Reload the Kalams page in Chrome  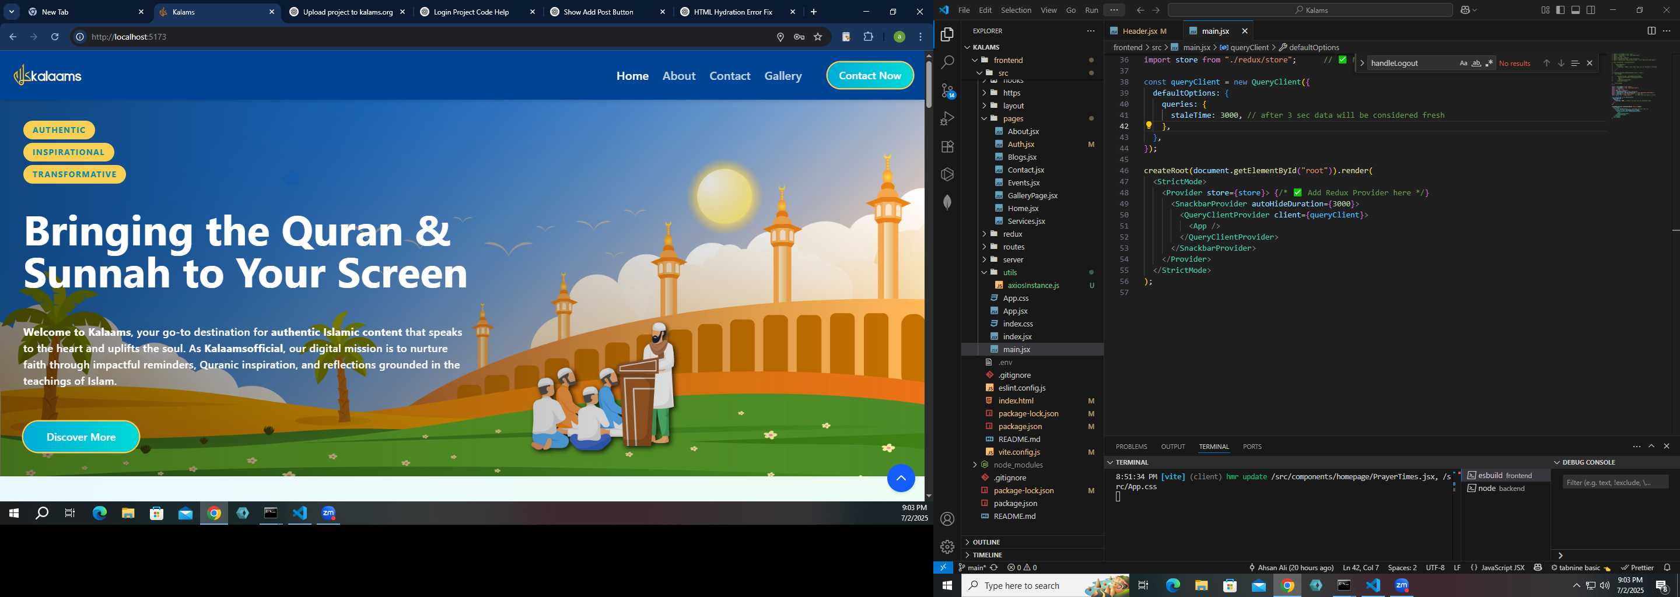[x=55, y=37]
